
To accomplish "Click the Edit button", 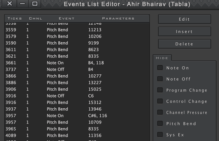I will click(184, 19).
